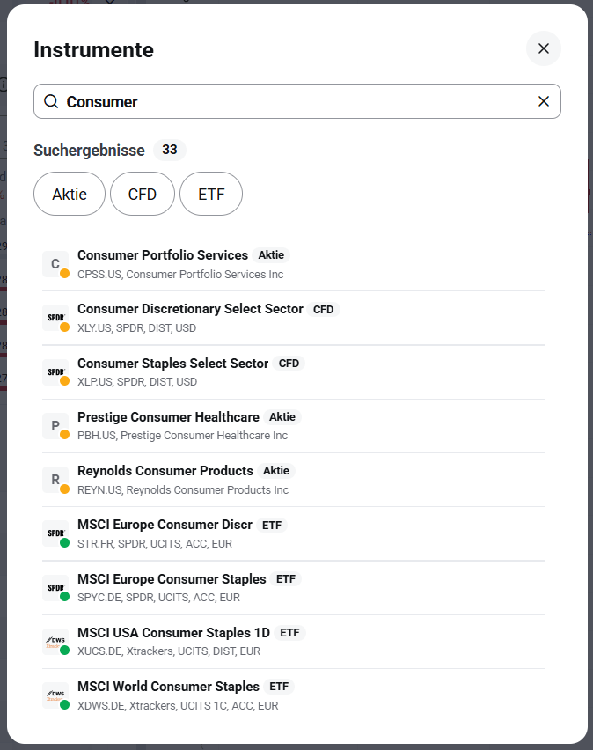This screenshot has height=750, width=593.
Task: Click DWS Xtrackers logo beside MSCI USA
Action: click(x=55, y=642)
